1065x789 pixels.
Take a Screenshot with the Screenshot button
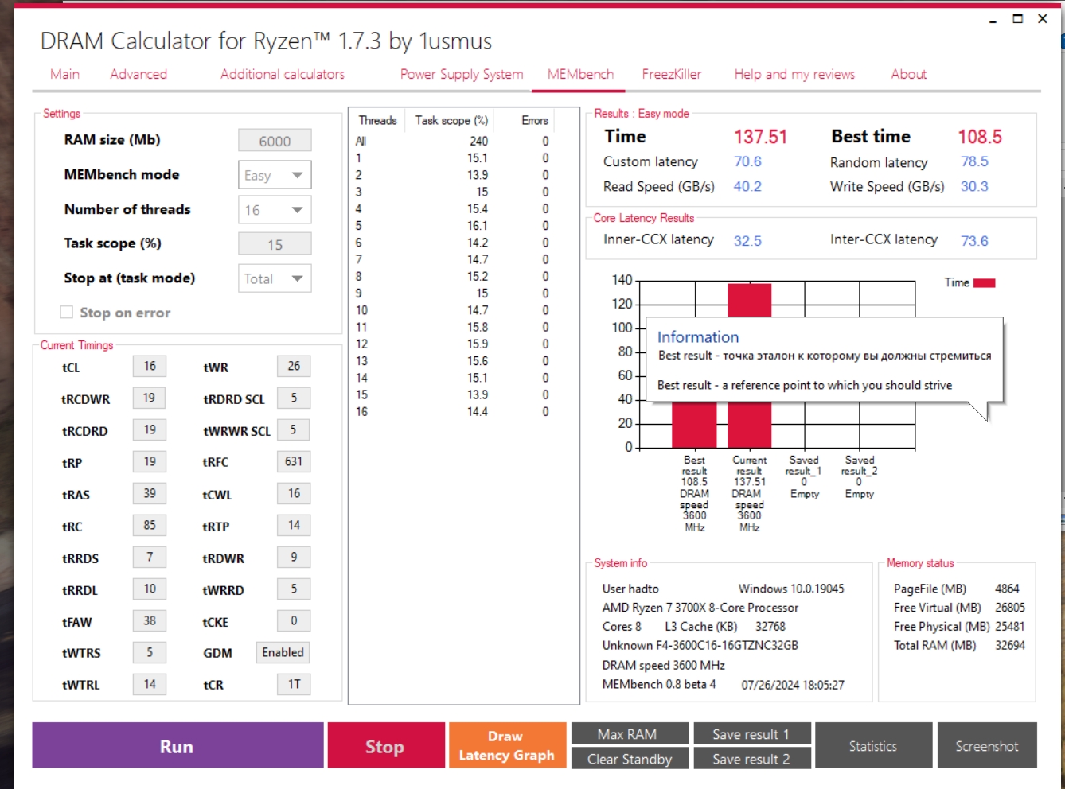click(987, 744)
